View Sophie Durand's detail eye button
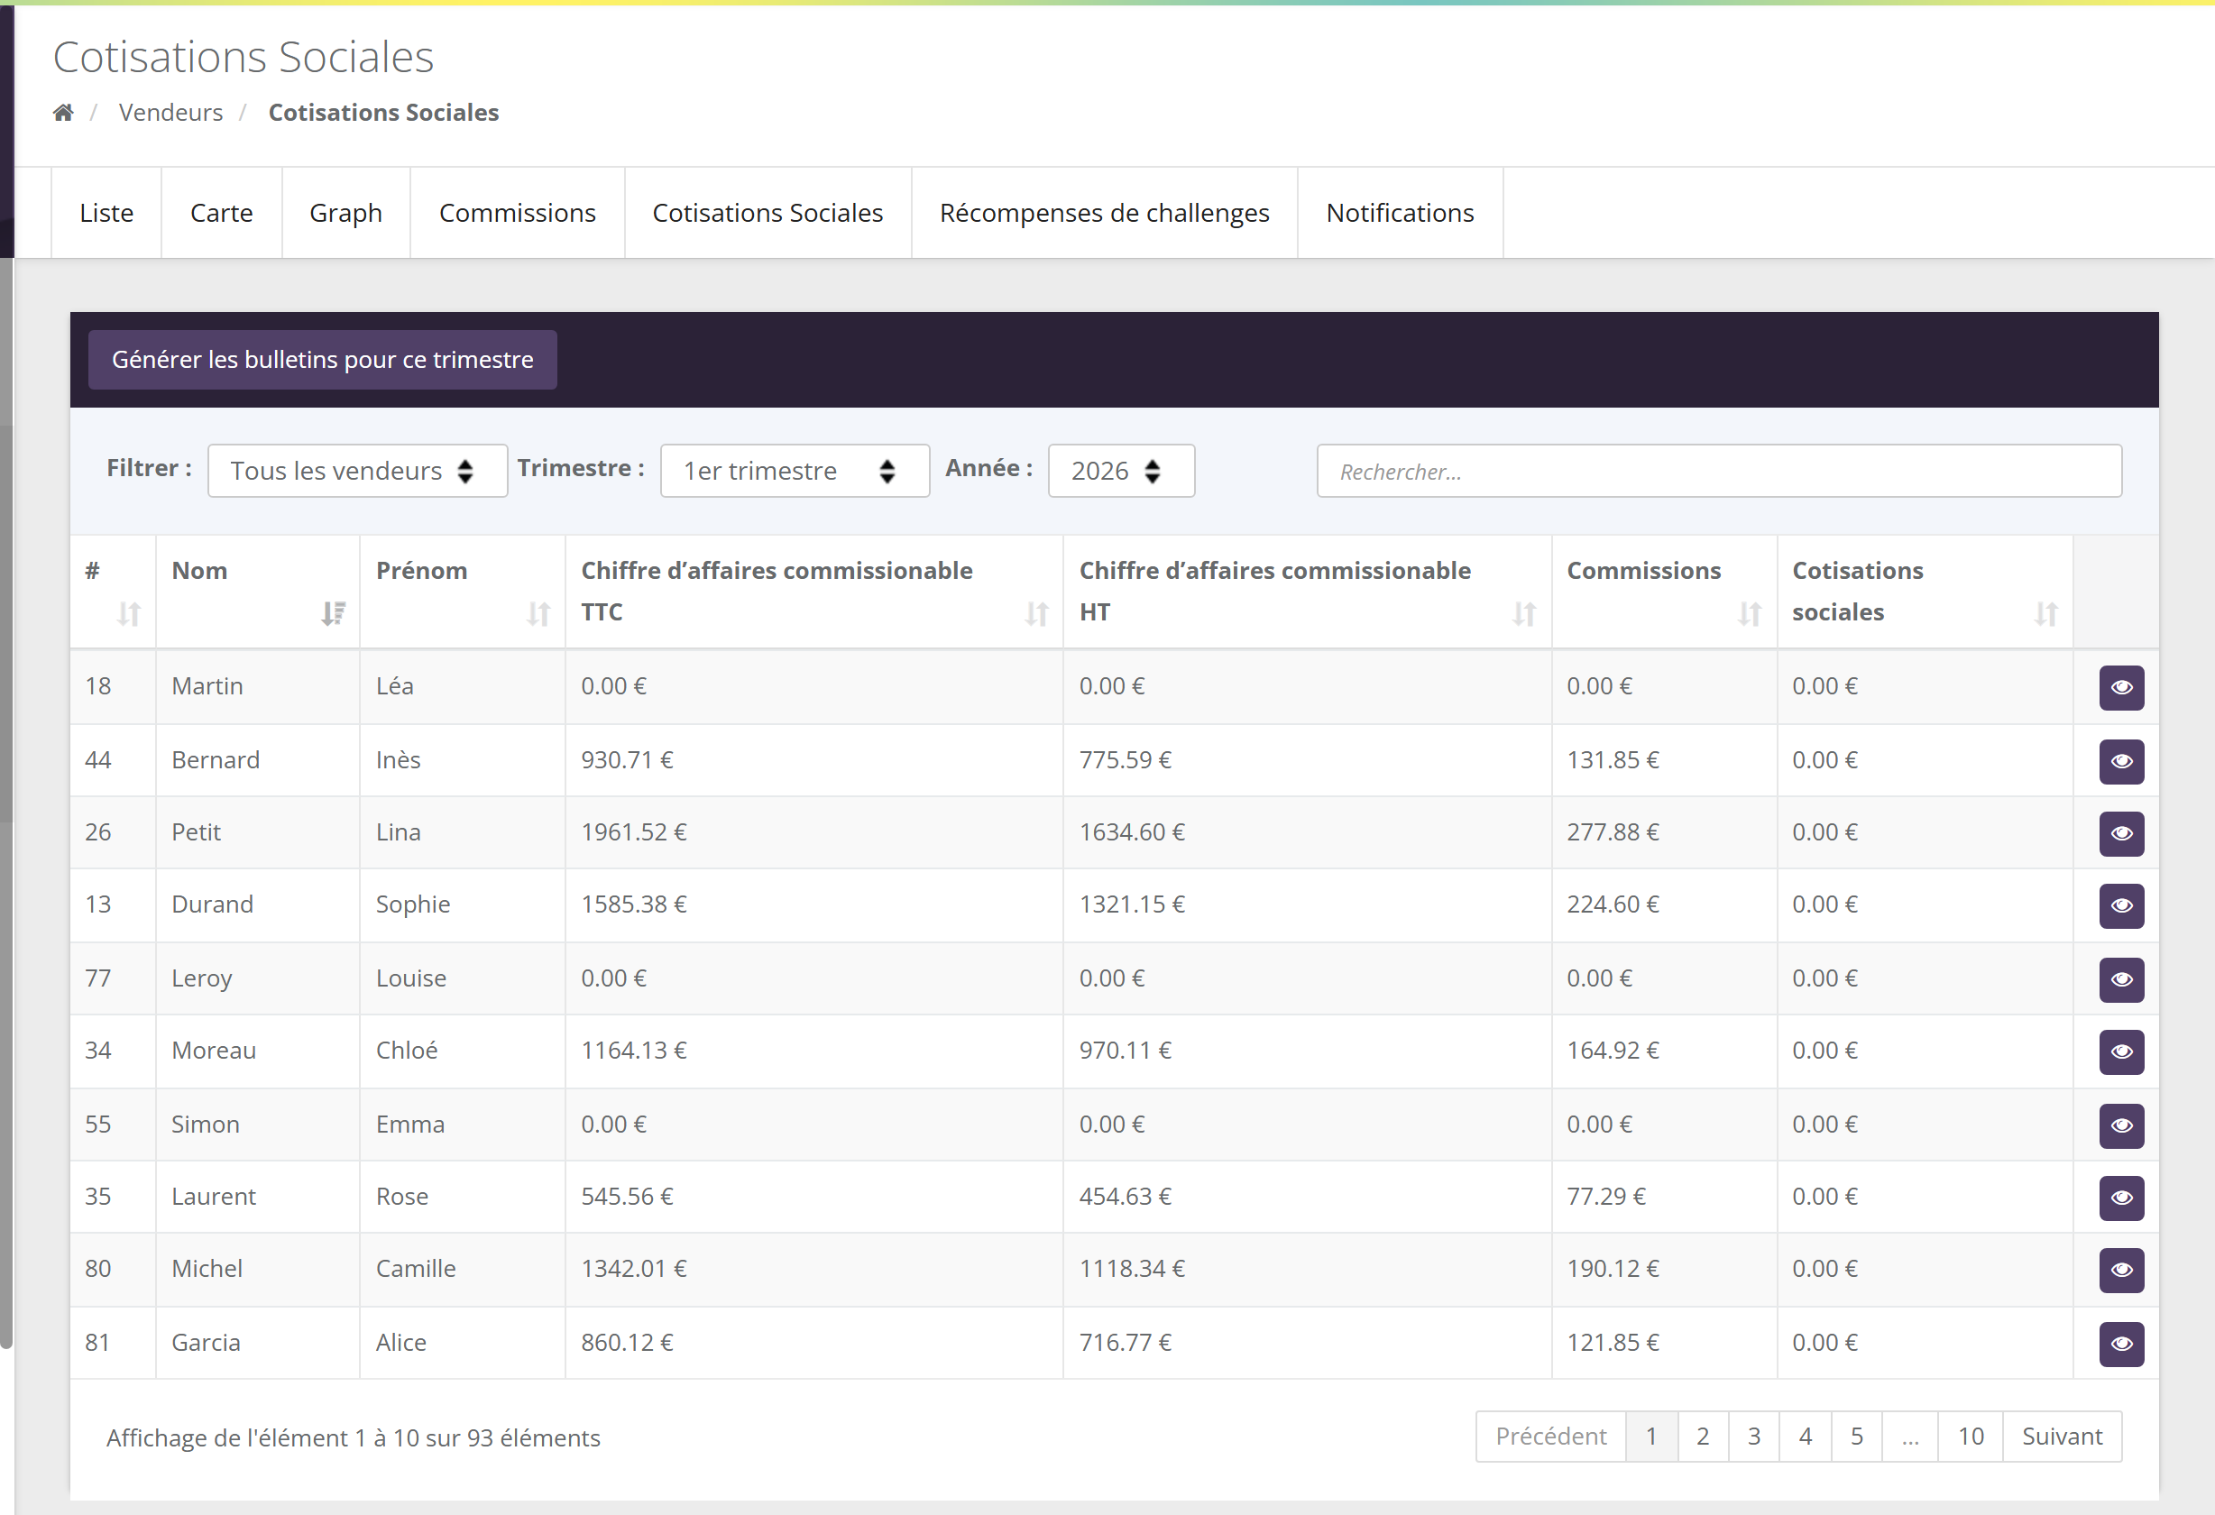The height and width of the screenshot is (1515, 2215). pos(2121,905)
